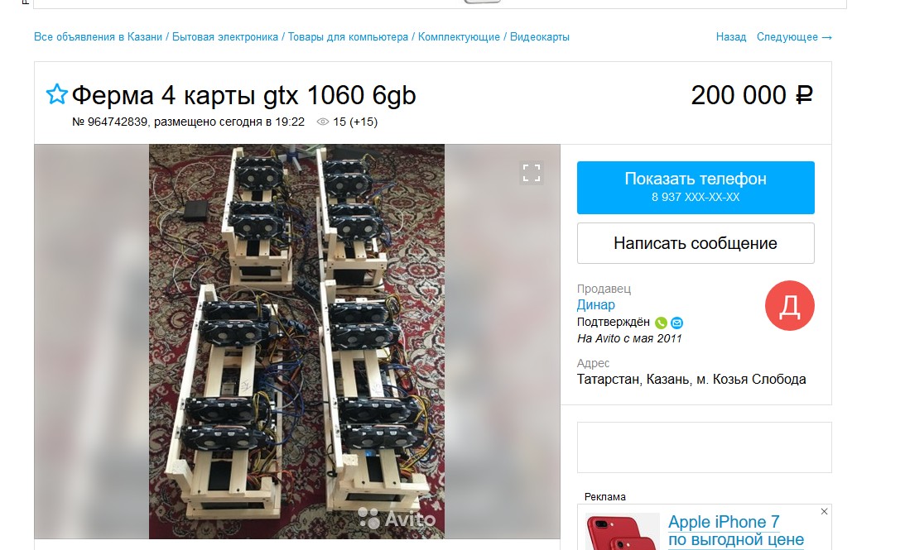
Task: Open Товары для компьютера breadcrumb
Action: 348,37
